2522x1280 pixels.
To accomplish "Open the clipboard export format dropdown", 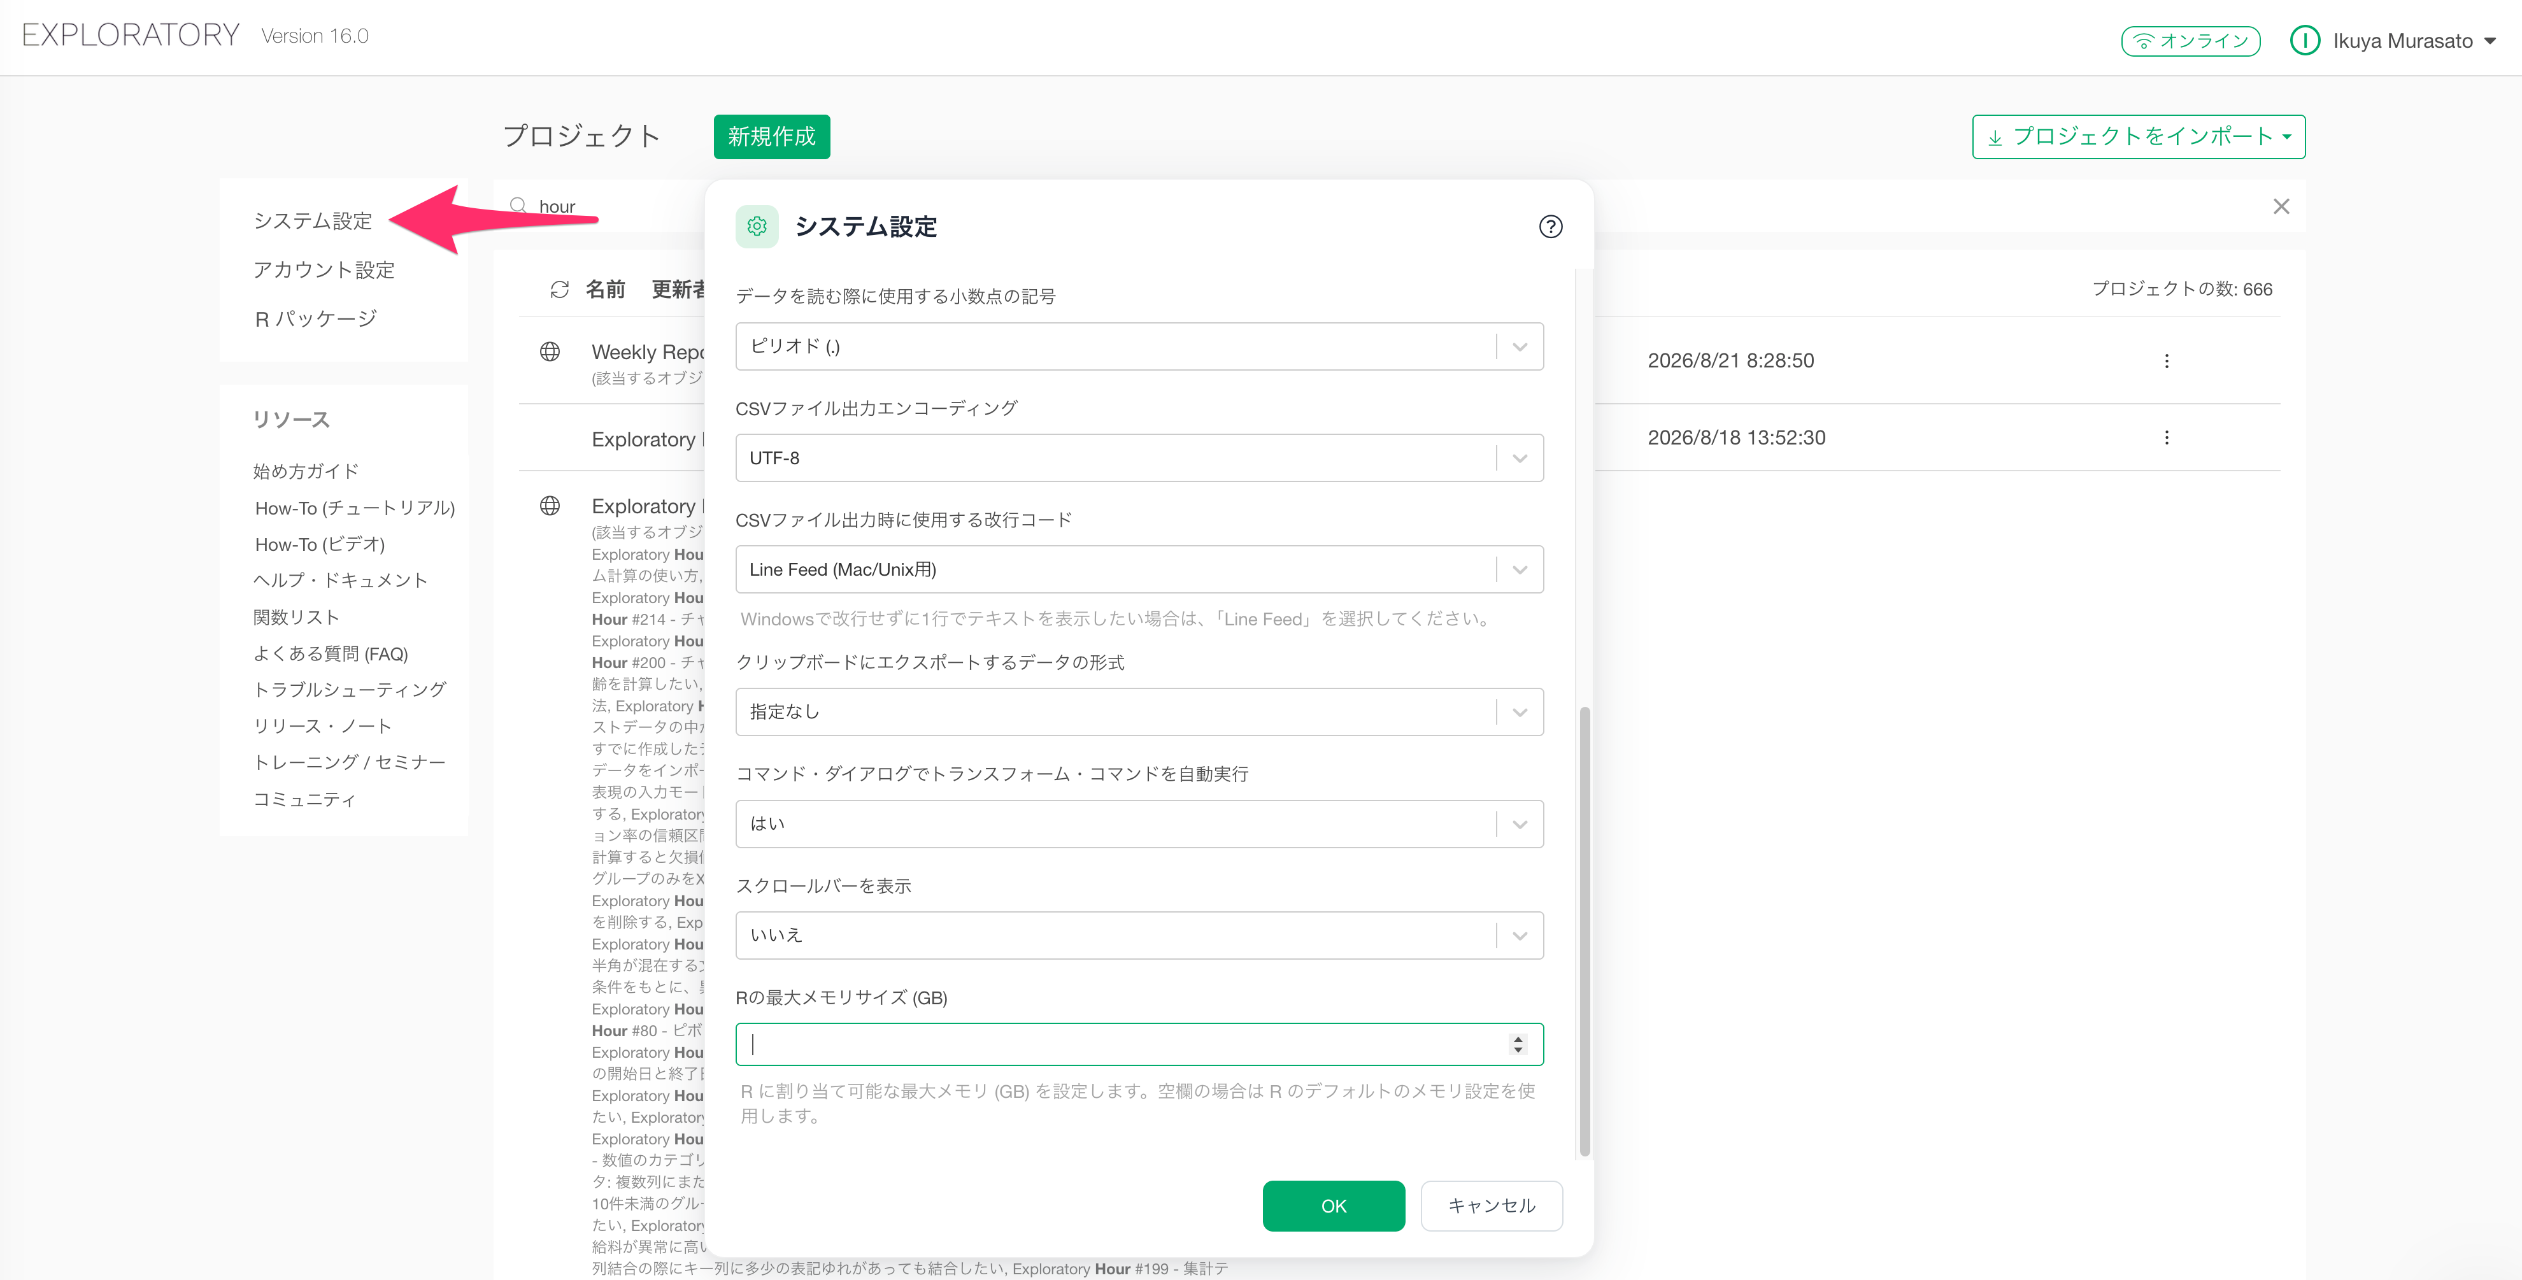I will pos(1139,713).
